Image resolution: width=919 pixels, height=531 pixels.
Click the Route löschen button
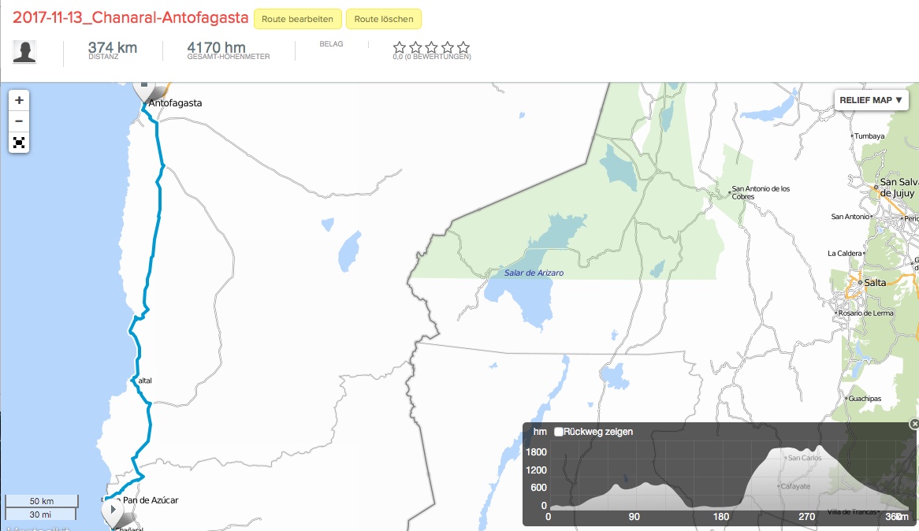point(384,19)
